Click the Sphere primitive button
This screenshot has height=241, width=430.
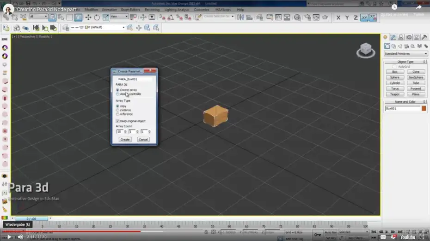[395, 77]
